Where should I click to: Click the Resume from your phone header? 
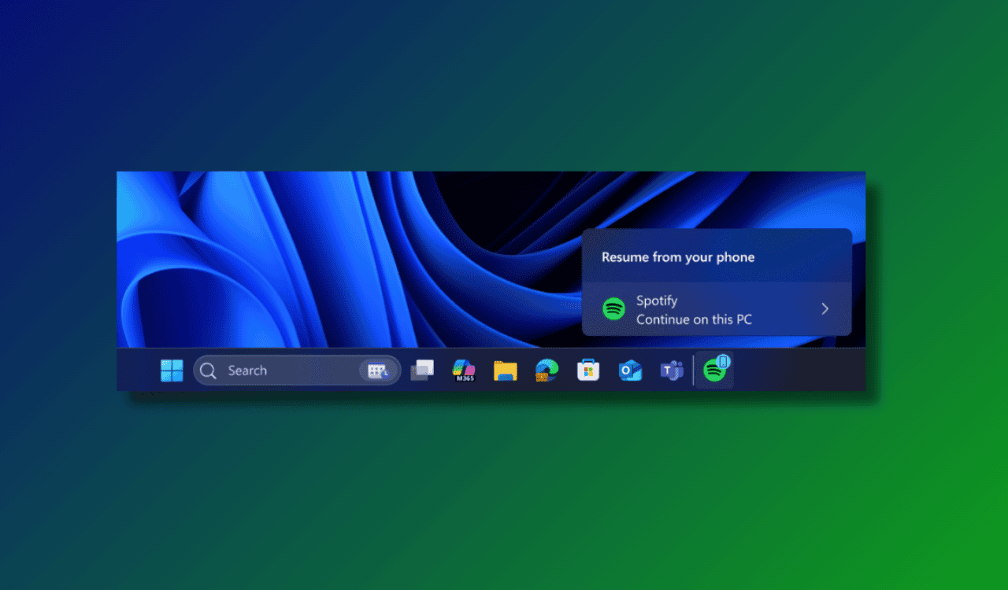tap(677, 257)
